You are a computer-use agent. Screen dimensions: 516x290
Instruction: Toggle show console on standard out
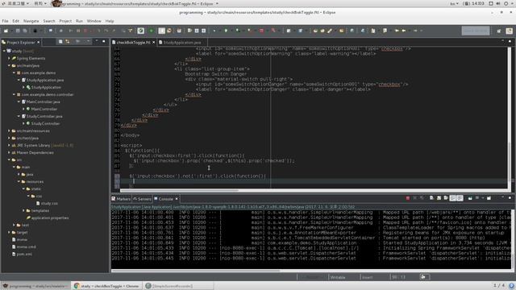453,198
